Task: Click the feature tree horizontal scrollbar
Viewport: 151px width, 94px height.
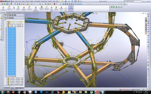Action: 14,86
